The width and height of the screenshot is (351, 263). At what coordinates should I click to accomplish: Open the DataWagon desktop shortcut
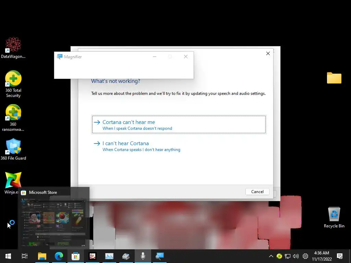pyautogui.click(x=13, y=48)
